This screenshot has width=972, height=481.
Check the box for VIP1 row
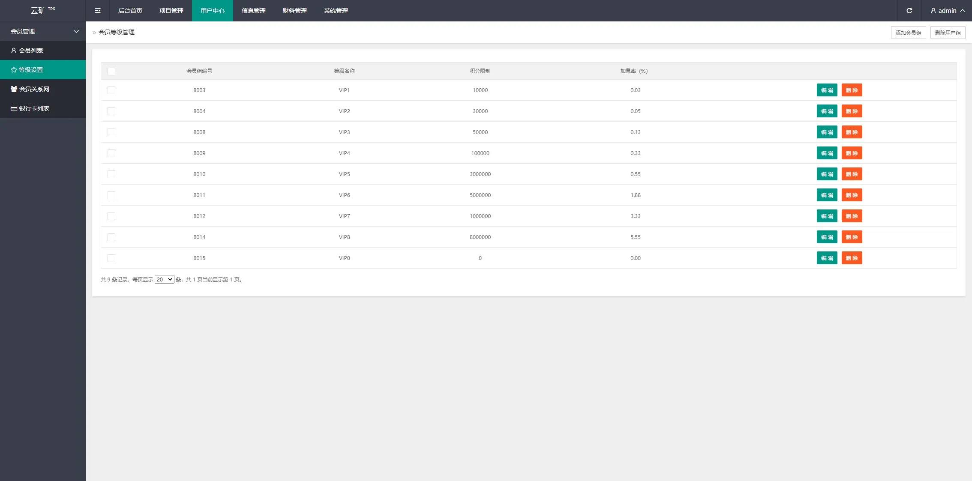pos(111,90)
